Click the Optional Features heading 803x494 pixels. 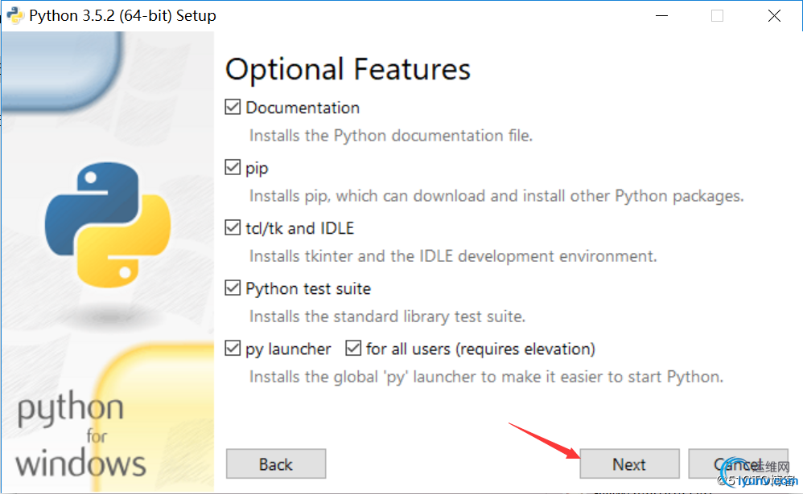coord(348,69)
